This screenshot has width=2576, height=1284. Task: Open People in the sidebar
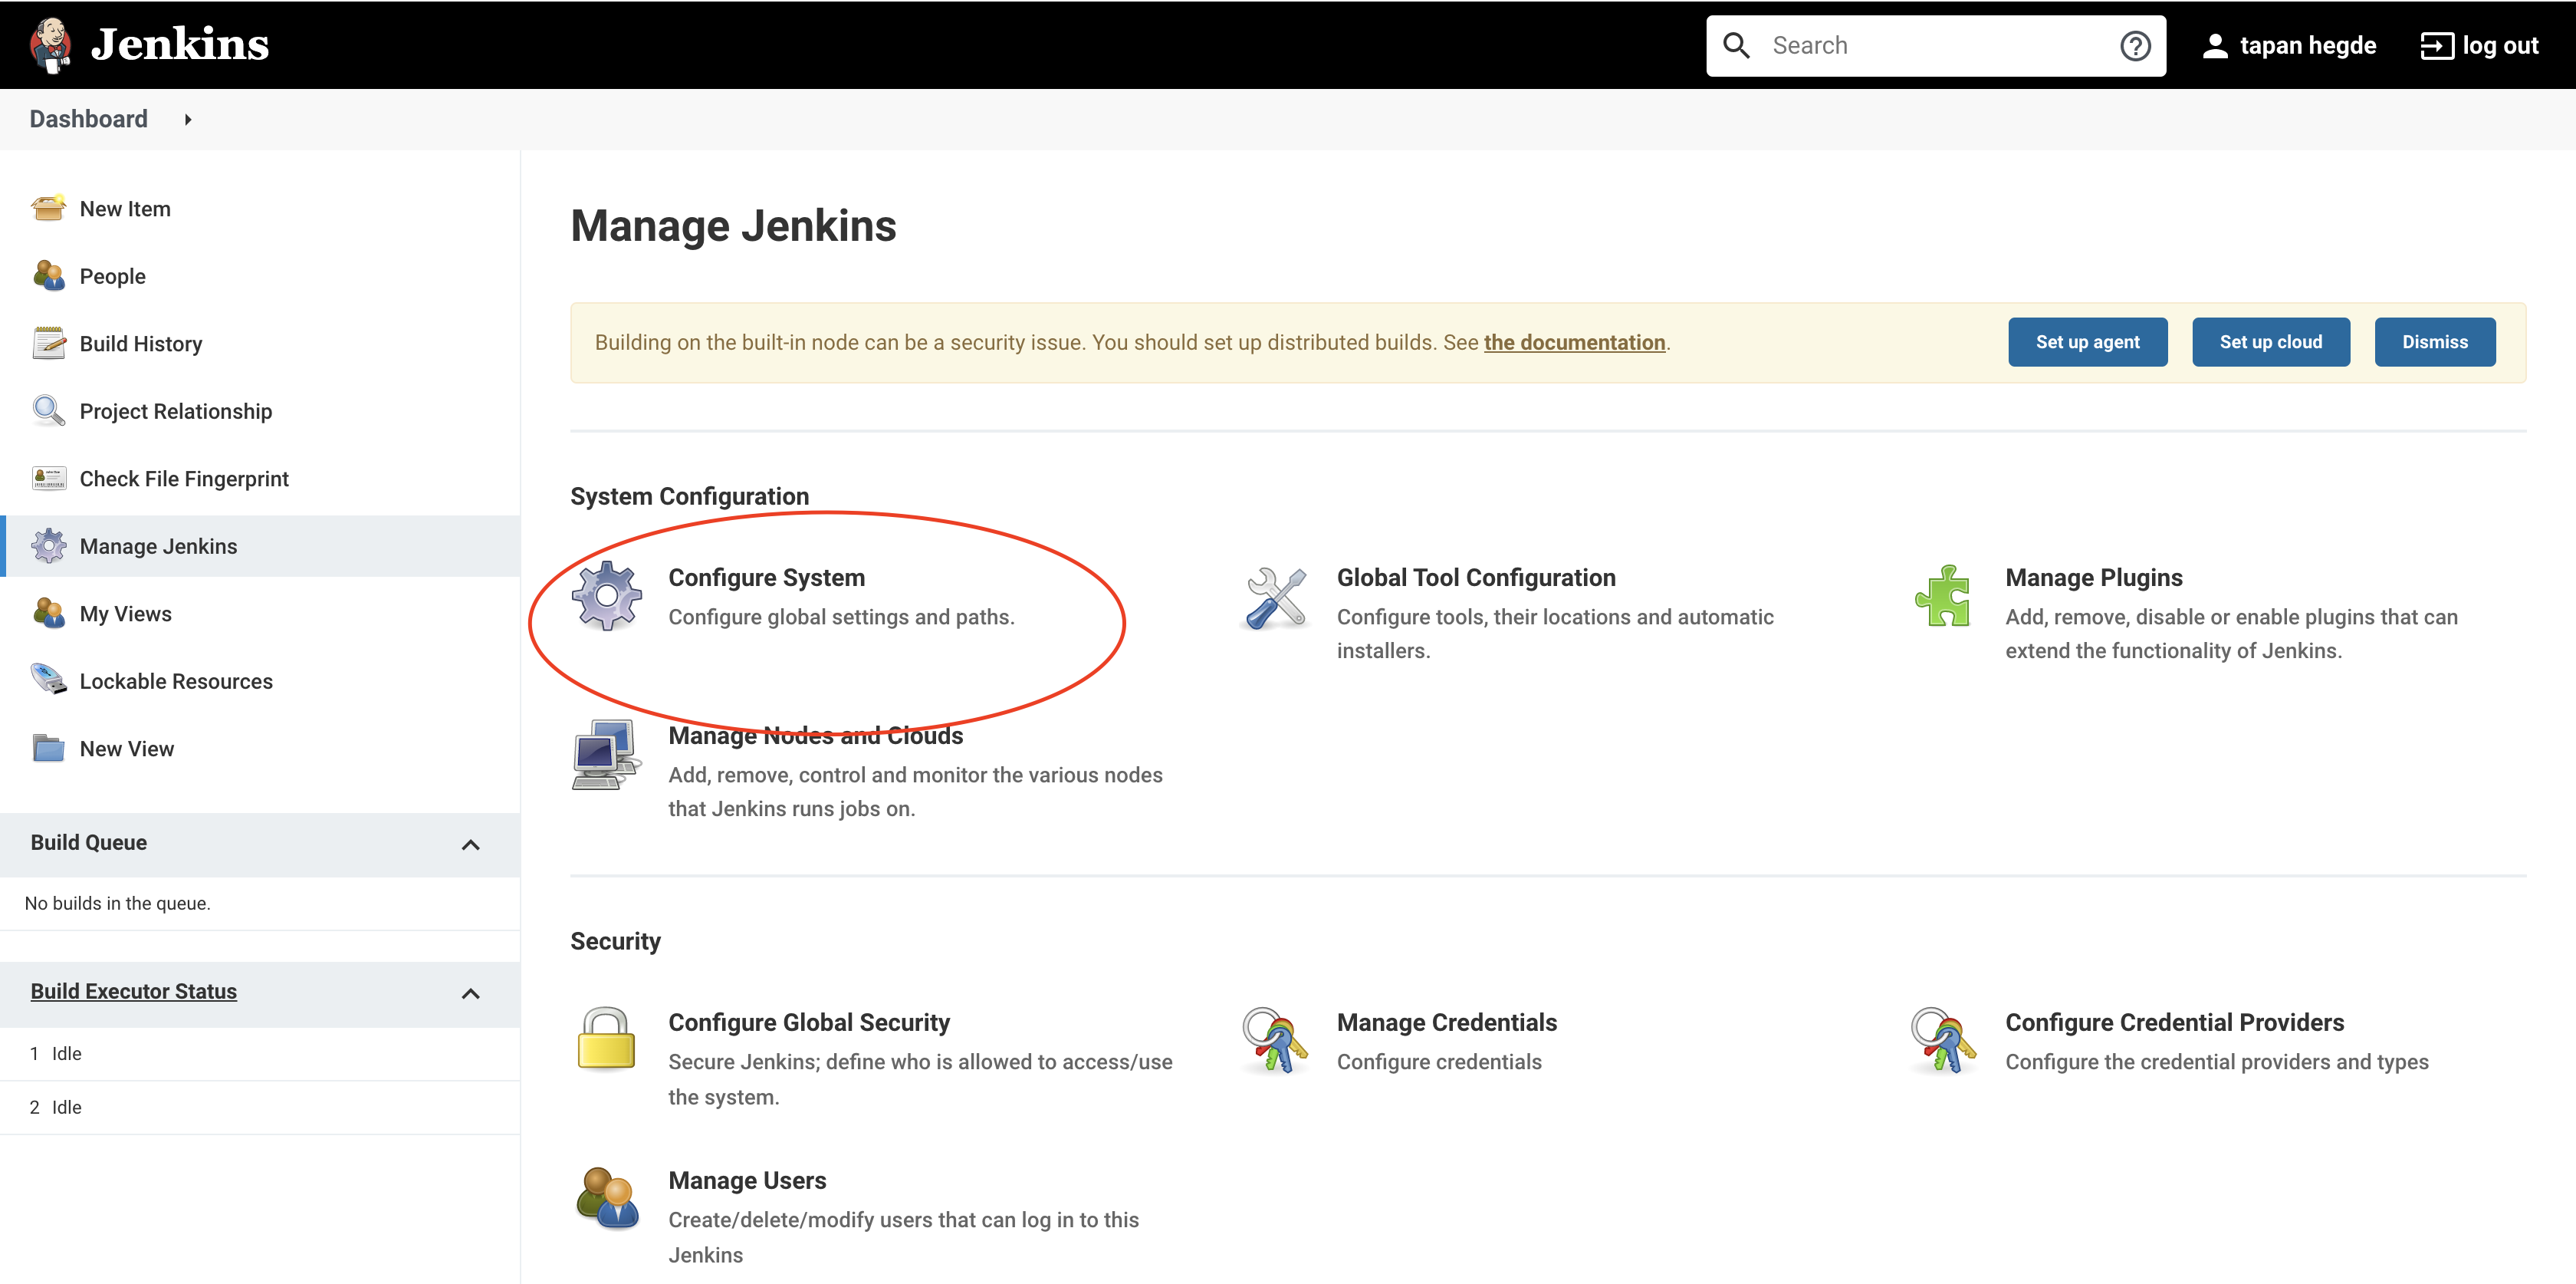tap(113, 276)
